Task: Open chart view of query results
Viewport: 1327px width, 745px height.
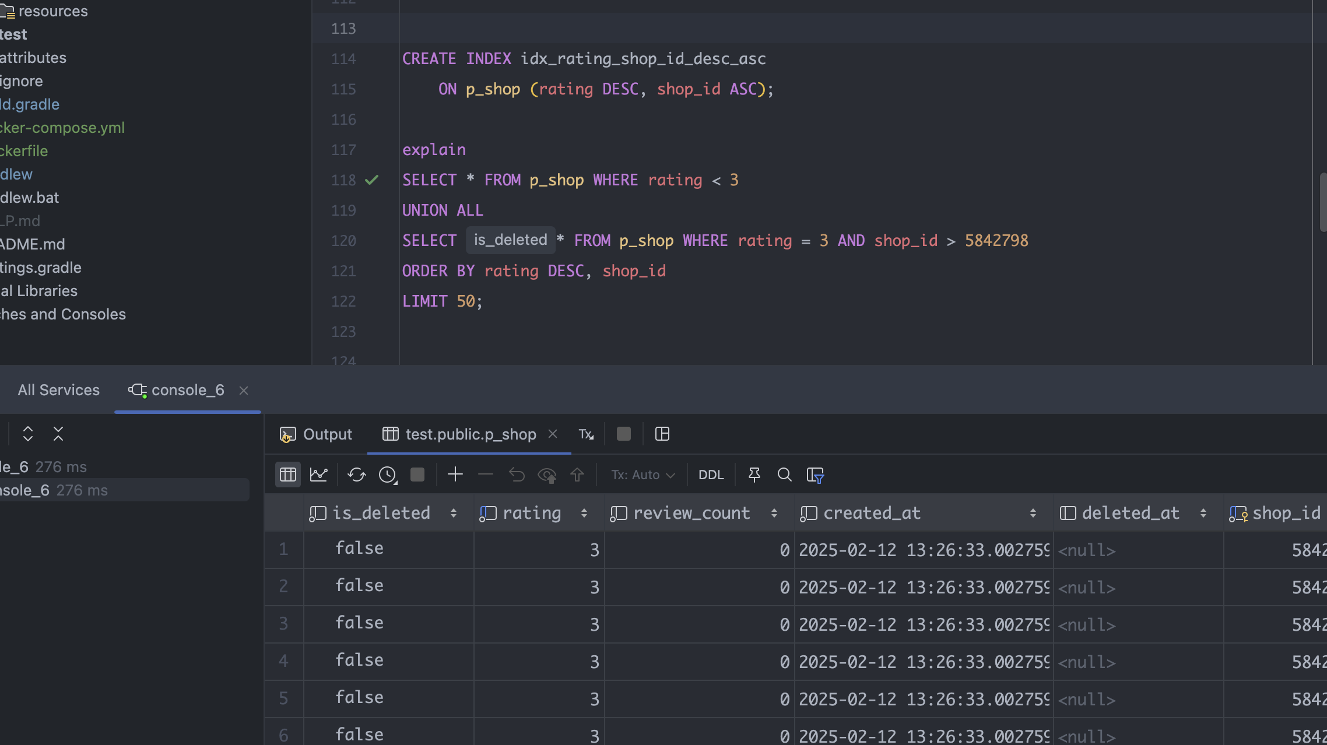Action: tap(318, 475)
